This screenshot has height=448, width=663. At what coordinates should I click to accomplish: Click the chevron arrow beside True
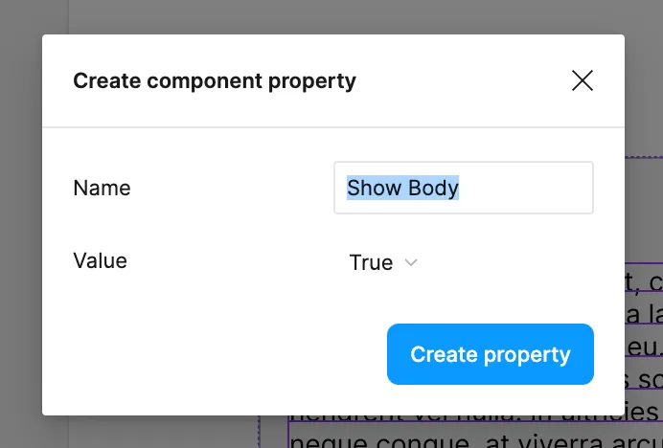411,262
